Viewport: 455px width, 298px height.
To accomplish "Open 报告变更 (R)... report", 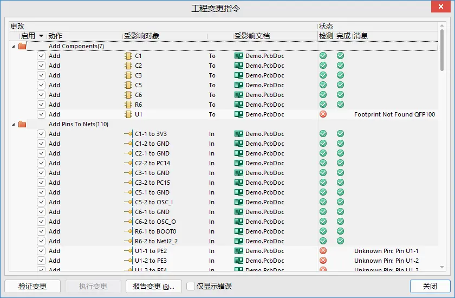I will (x=153, y=287).
